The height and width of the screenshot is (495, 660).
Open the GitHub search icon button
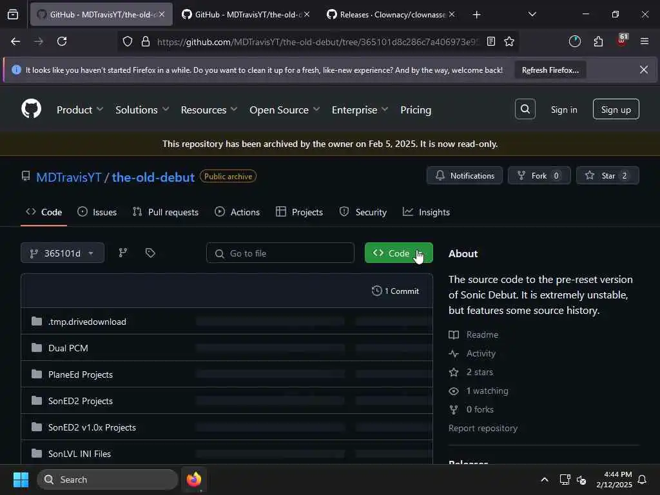pyautogui.click(x=525, y=109)
